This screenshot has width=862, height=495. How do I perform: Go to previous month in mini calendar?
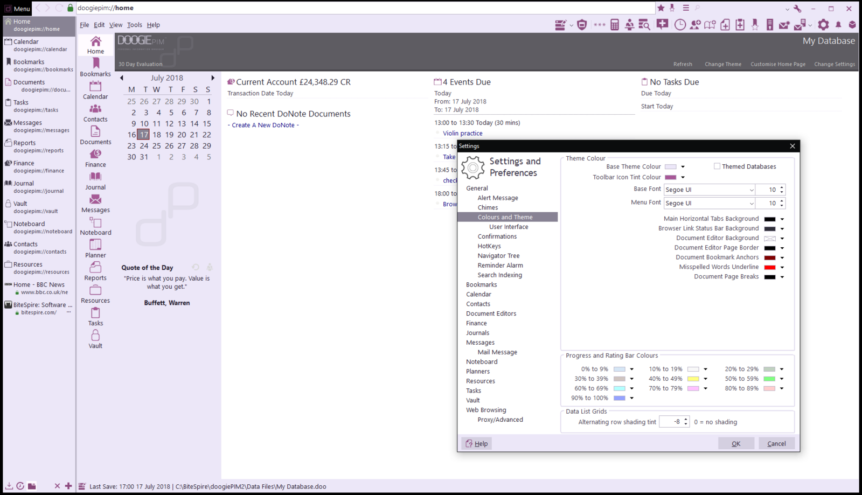[122, 78]
